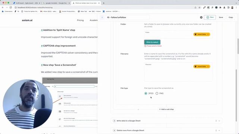Screen dimensions: 239x134
Task: Edit the 'IG - follow/unfollow' name field
Action: tap(128, 17)
